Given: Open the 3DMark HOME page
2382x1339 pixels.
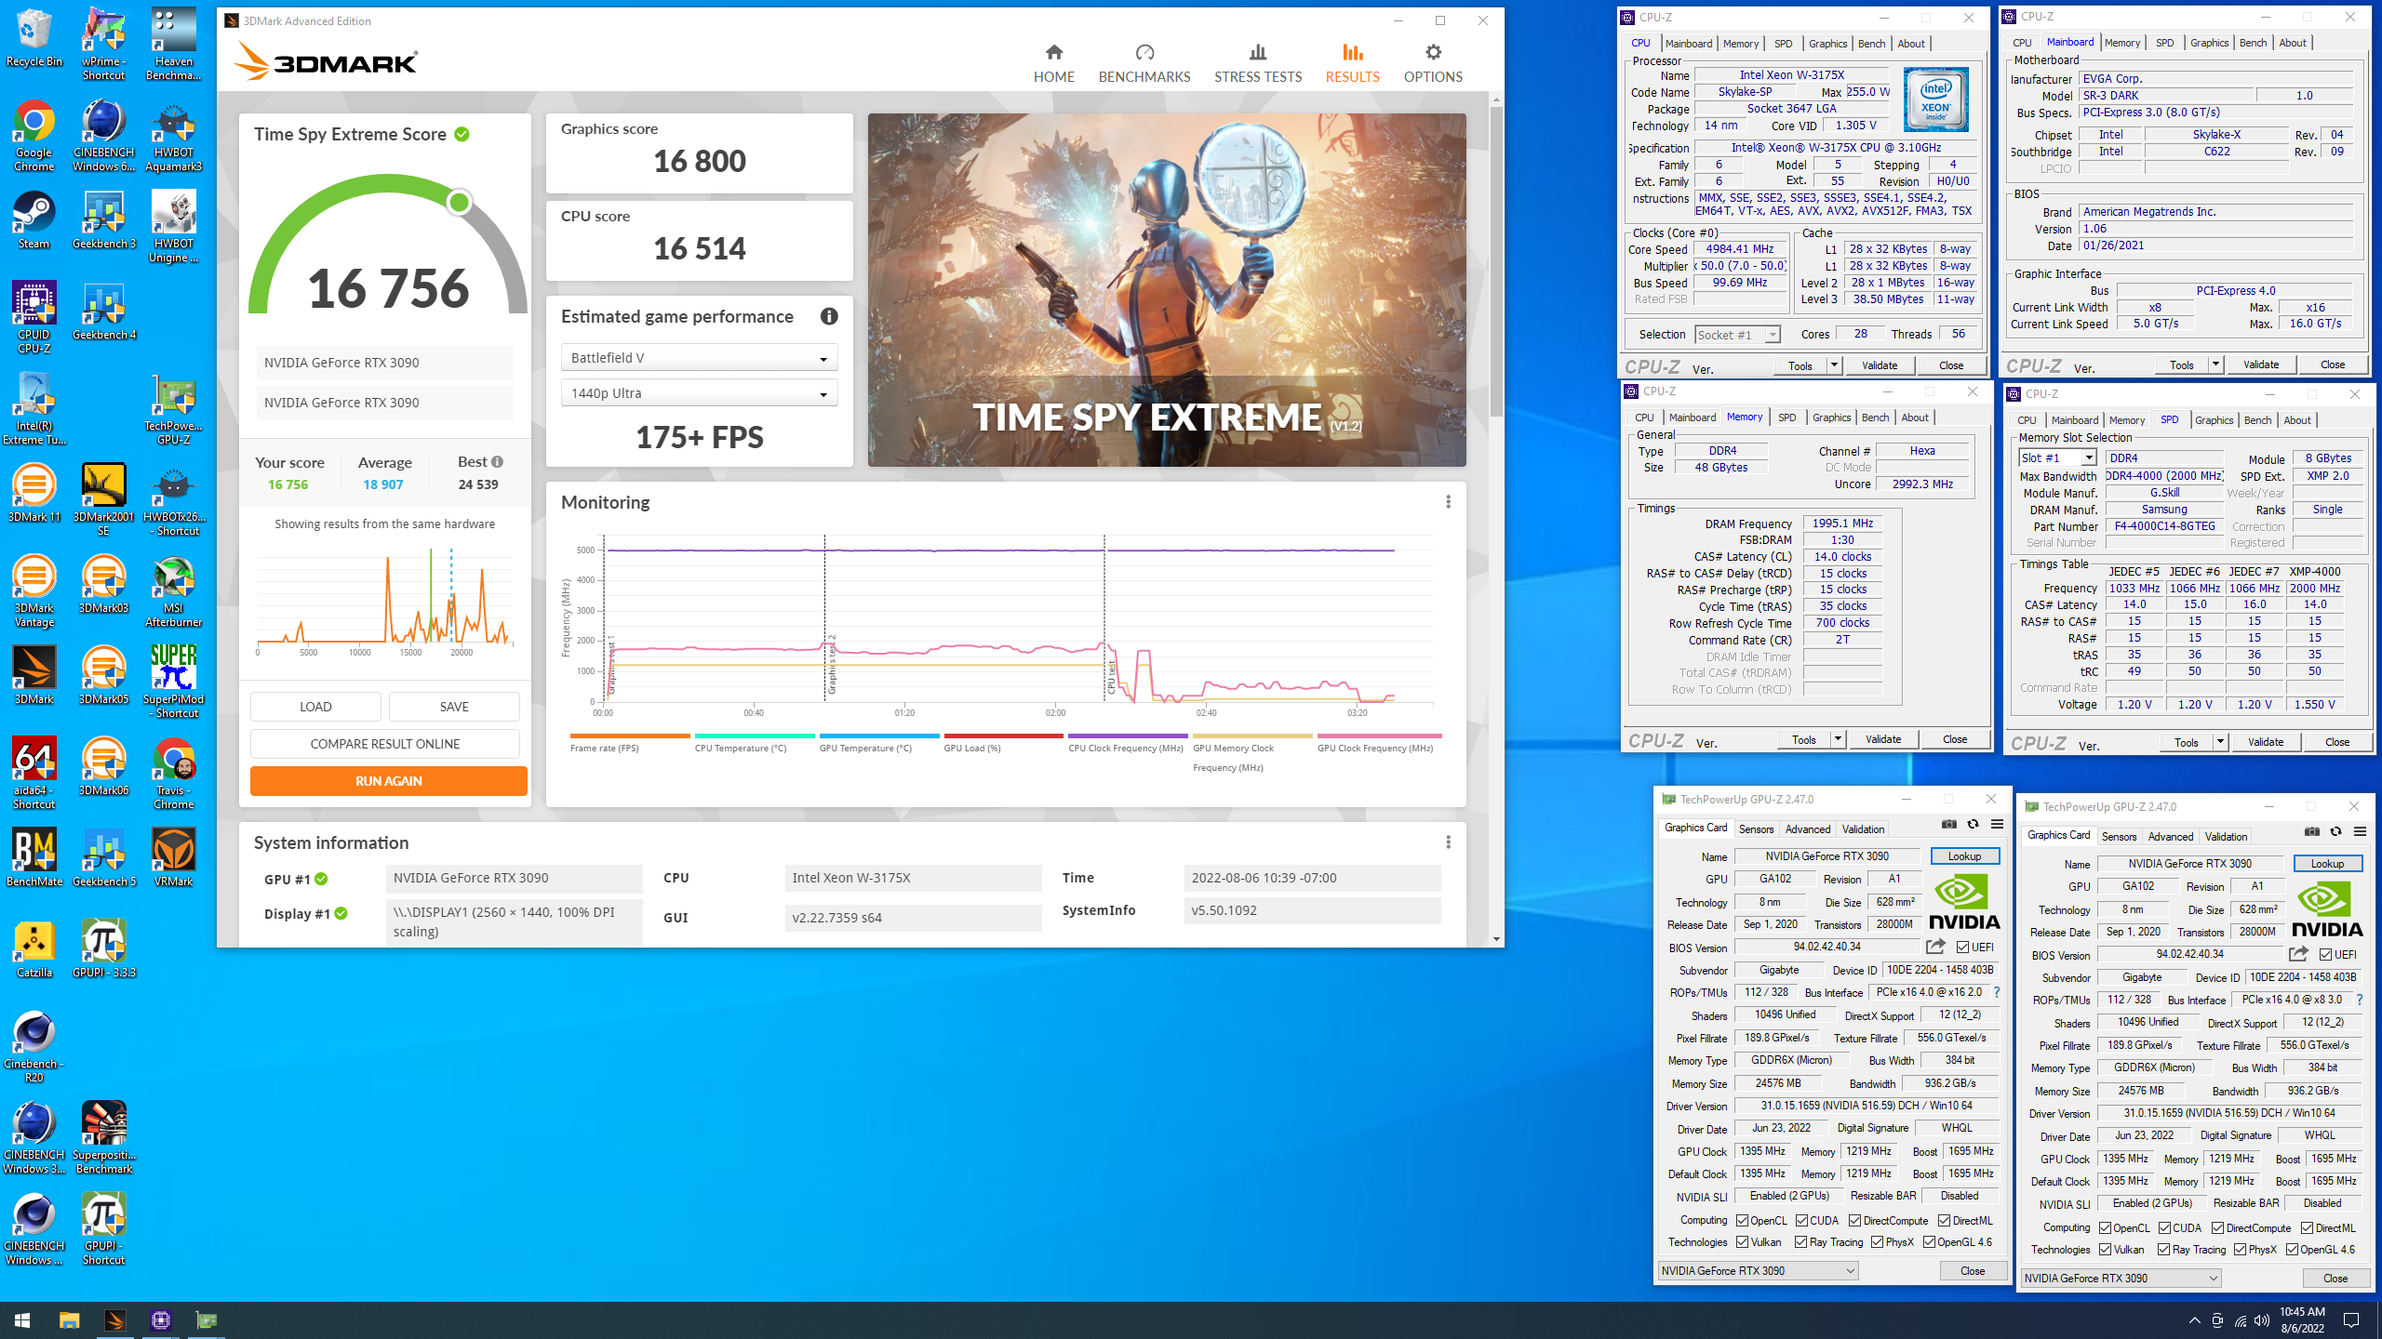Looking at the screenshot, I should (x=1053, y=63).
